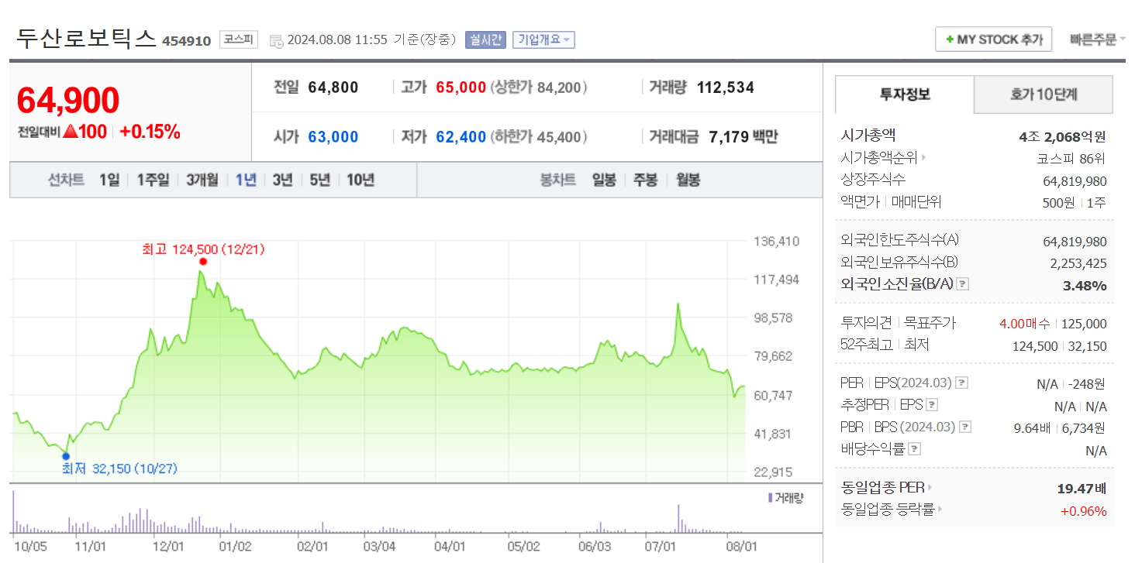Click the 거래대금 value 7,179 백만
Image resolution: width=1135 pixels, height=563 pixels.
coord(743,137)
